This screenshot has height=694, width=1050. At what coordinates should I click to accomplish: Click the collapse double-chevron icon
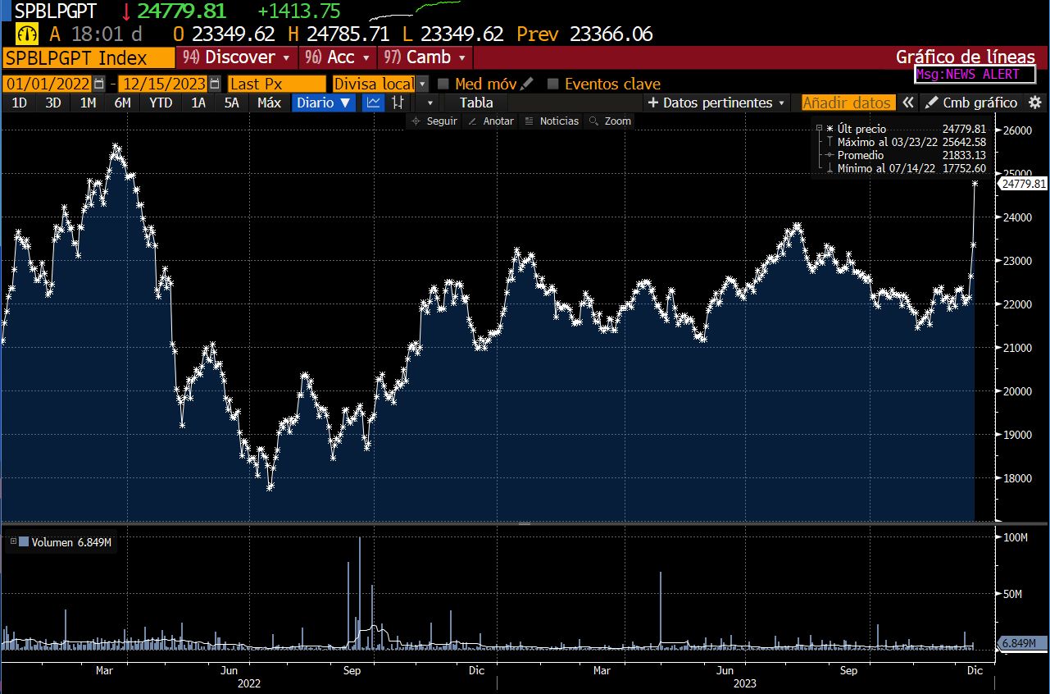[x=907, y=103]
